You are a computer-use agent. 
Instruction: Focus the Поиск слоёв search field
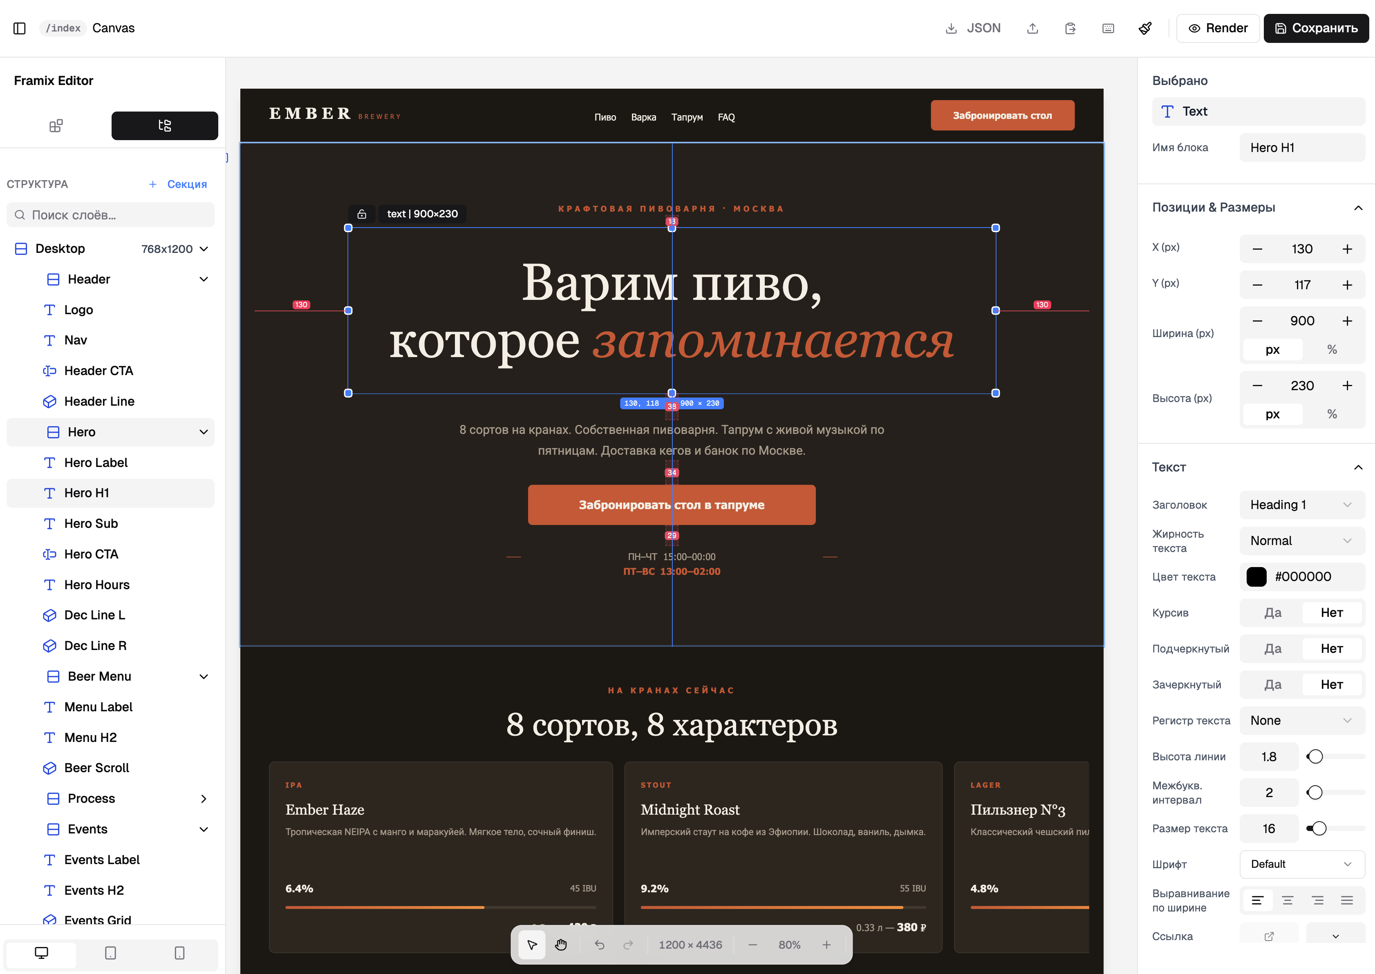click(110, 215)
